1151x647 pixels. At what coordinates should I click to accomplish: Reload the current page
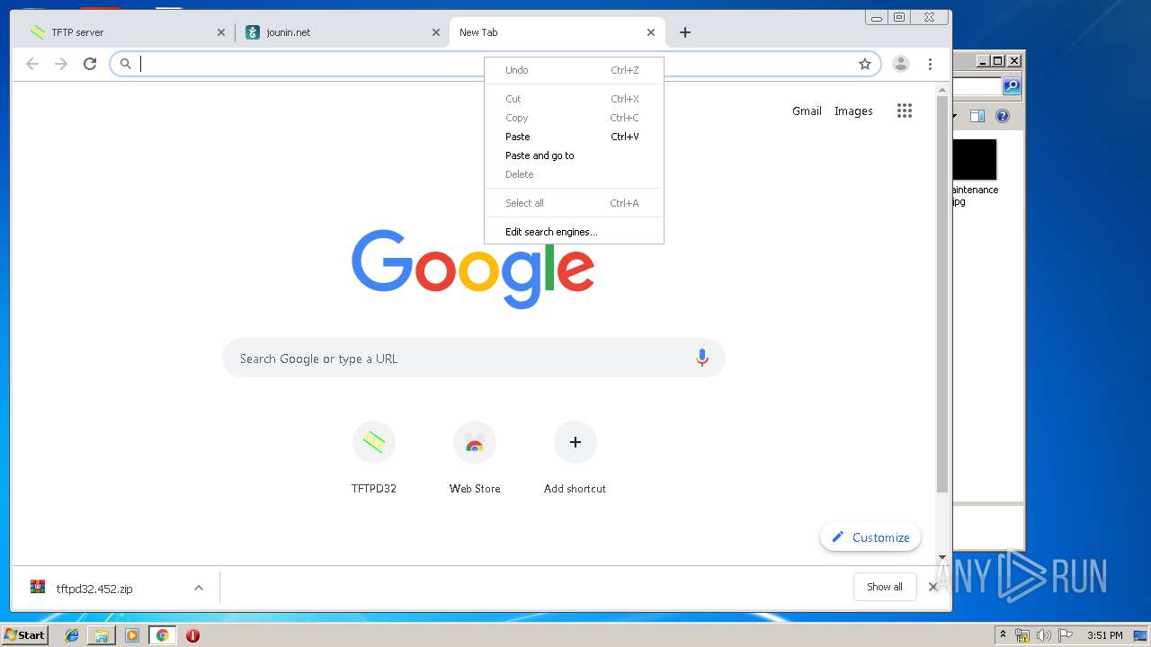90,64
